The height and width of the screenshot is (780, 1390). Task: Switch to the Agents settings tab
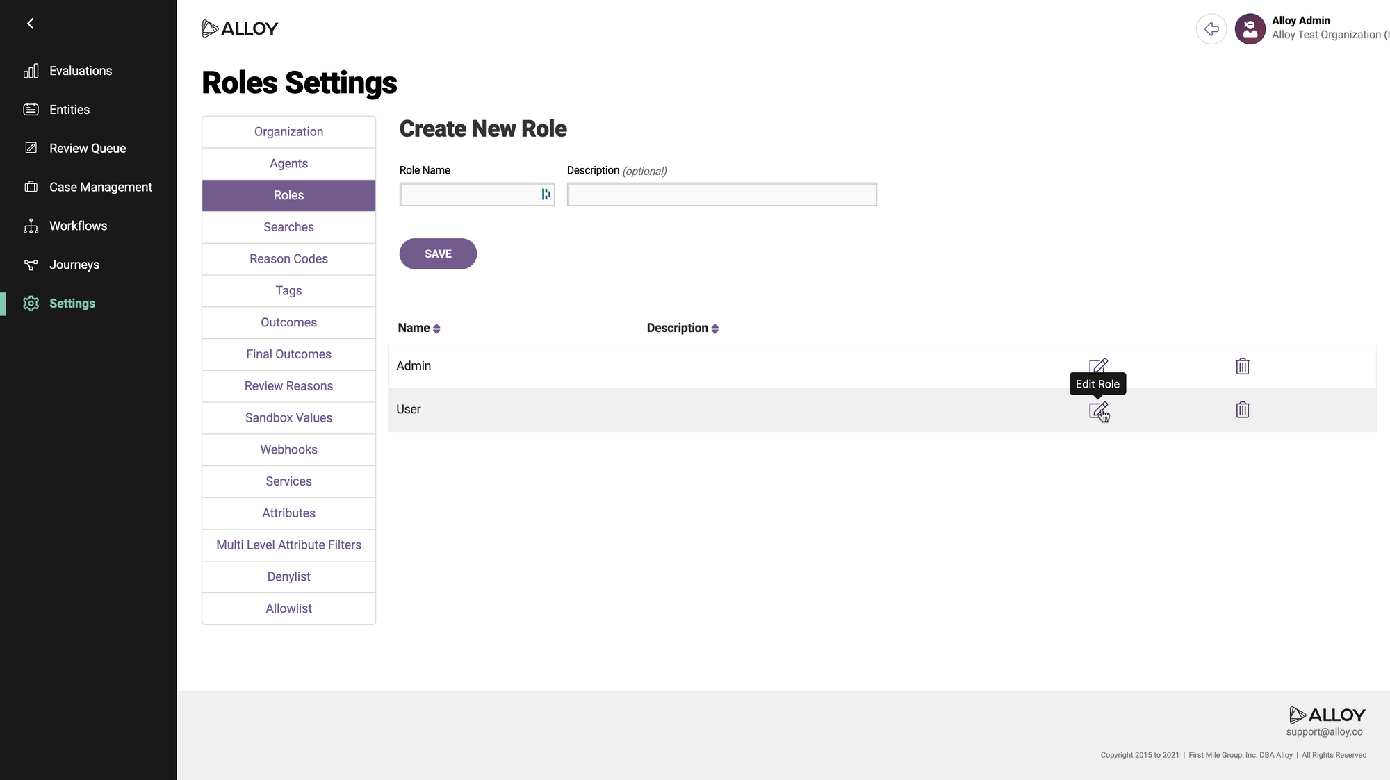[x=288, y=164]
